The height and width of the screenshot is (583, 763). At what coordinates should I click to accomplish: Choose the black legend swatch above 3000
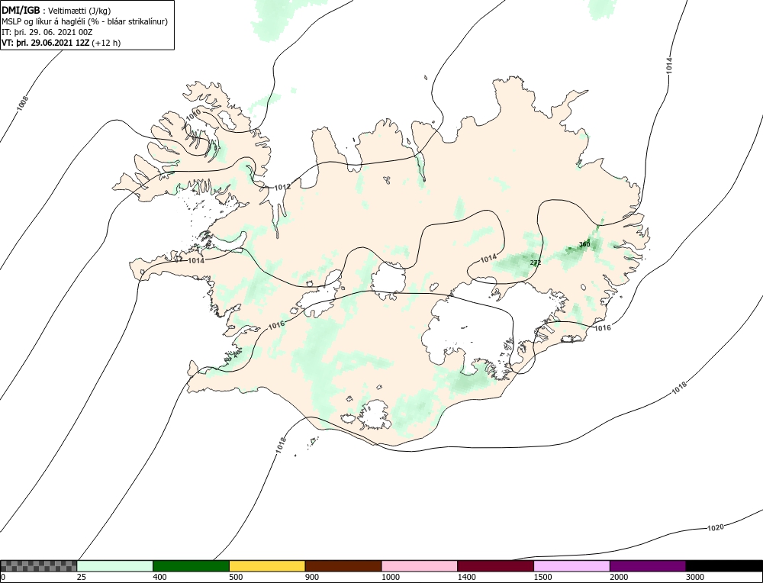click(724, 566)
